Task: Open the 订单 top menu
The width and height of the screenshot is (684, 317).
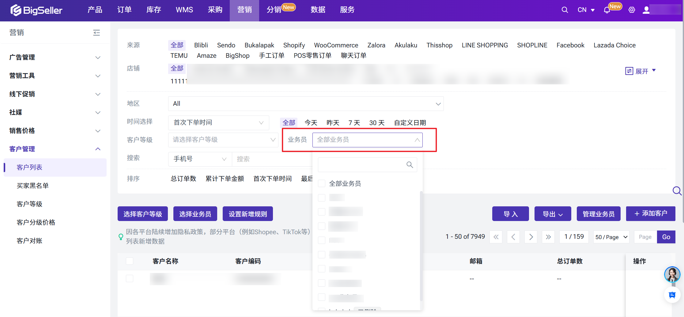Action: [x=124, y=10]
